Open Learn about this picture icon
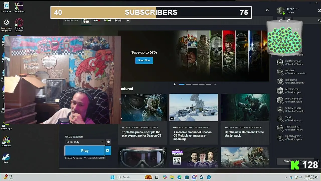 click(x=6, y=25)
